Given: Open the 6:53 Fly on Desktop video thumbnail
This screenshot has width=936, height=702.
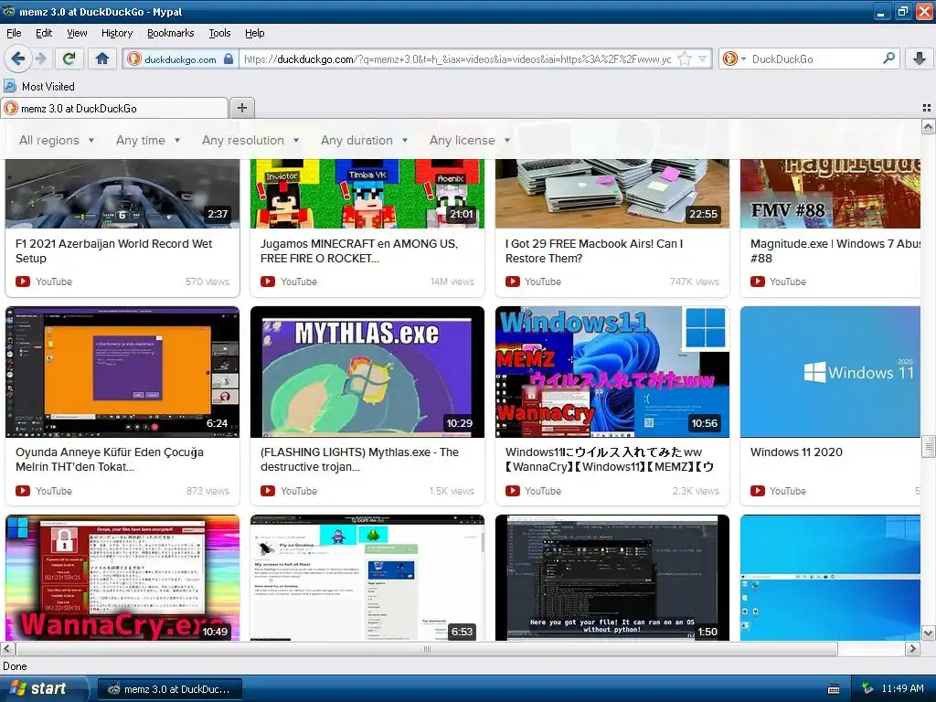Looking at the screenshot, I should point(367,578).
